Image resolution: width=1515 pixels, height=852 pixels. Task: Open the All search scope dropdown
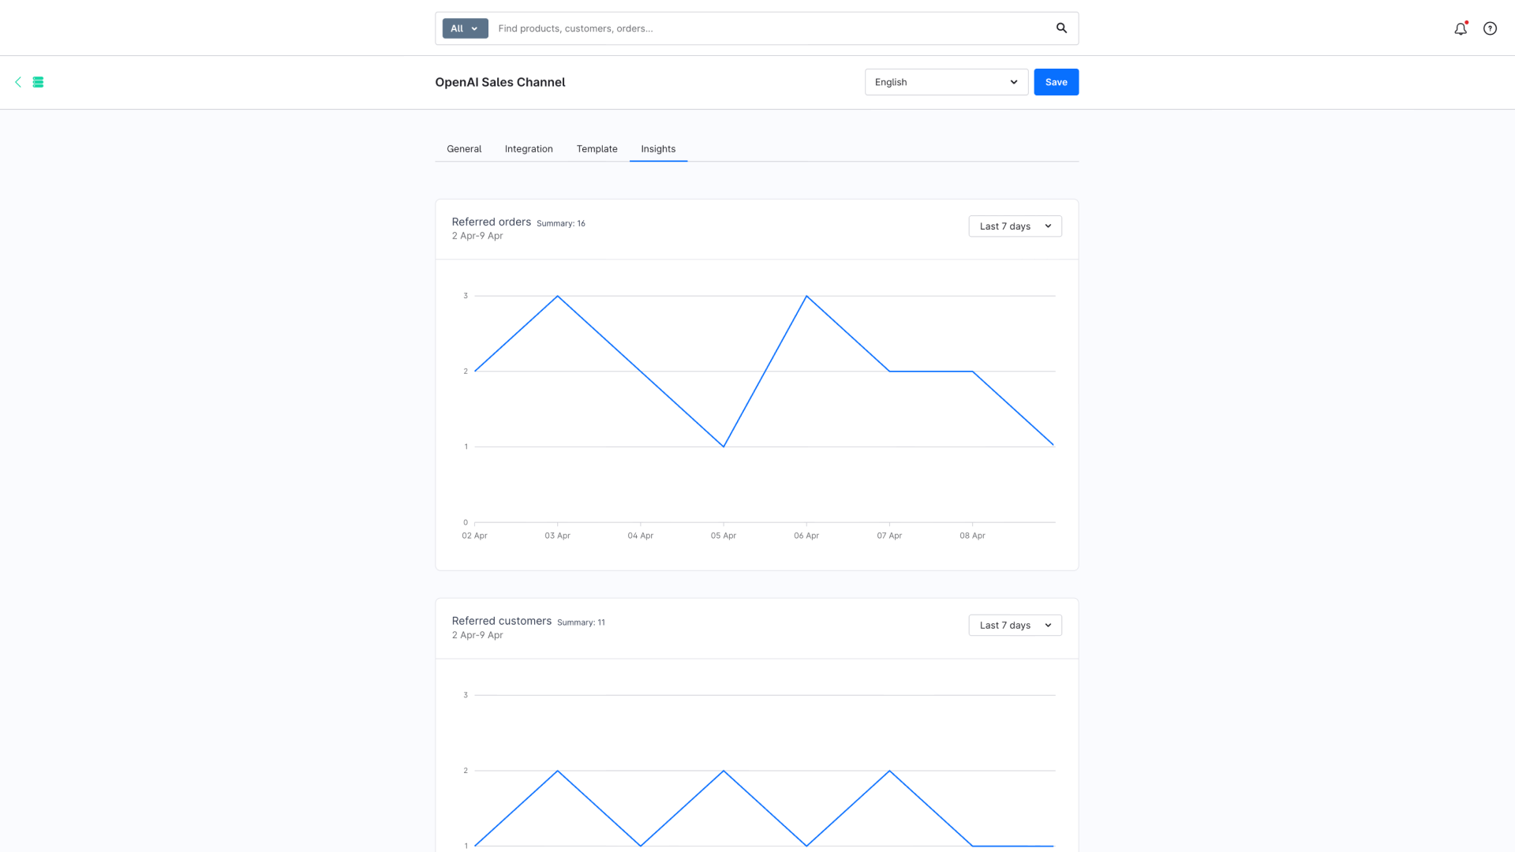pos(465,28)
